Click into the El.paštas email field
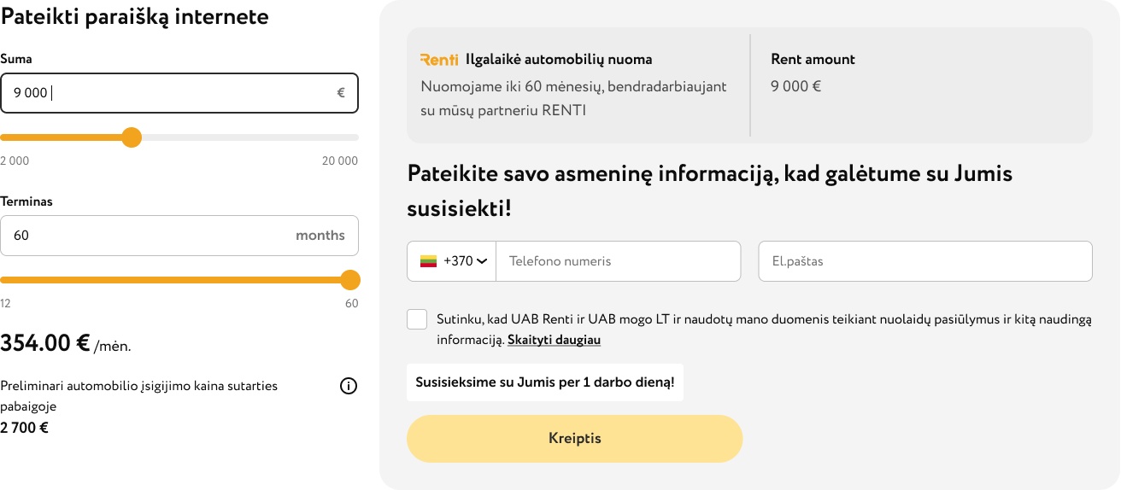This screenshot has width=1121, height=490. tap(925, 261)
